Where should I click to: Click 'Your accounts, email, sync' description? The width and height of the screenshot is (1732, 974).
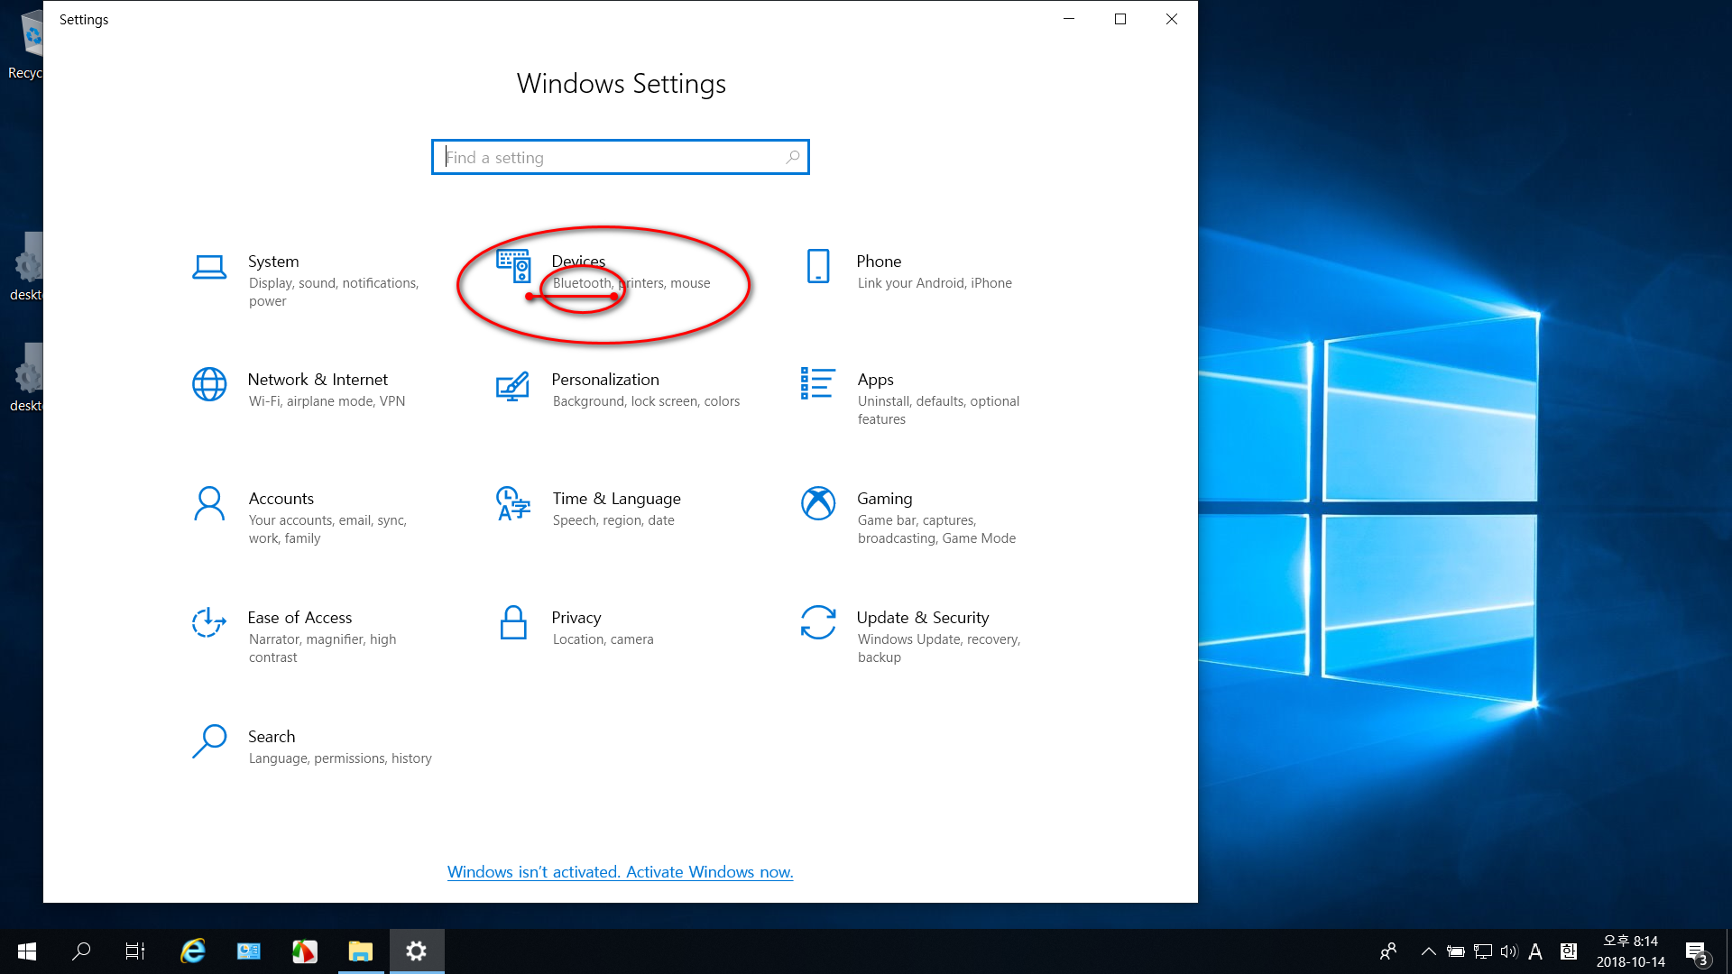click(x=327, y=529)
